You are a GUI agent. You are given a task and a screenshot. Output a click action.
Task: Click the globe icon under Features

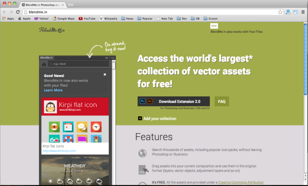(142, 153)
